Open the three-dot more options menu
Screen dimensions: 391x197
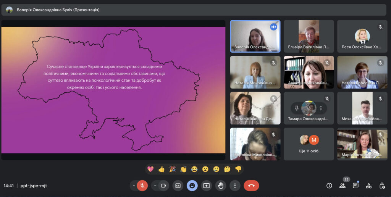point(235,186)
